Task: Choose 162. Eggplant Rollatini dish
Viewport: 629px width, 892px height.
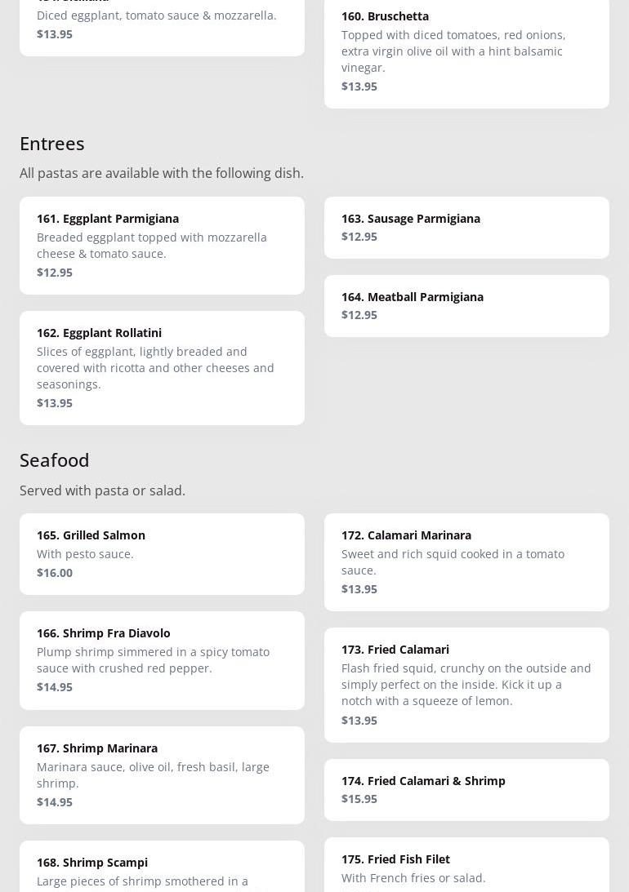Action: 162,367
